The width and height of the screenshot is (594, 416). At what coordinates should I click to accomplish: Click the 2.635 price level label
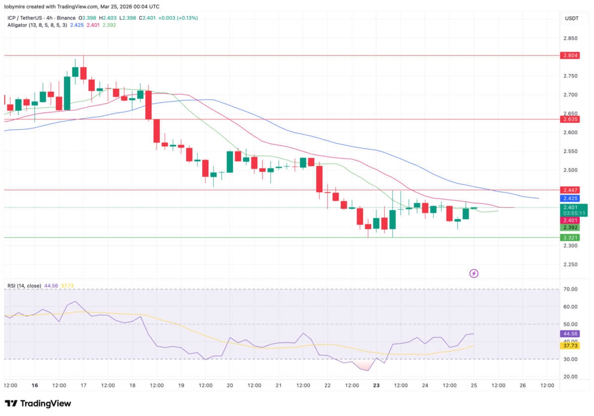[570, 119]
